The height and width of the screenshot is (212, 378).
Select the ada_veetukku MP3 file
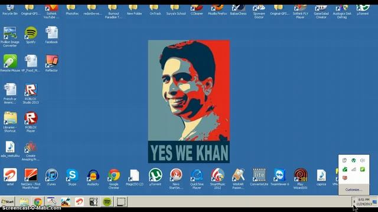tap(10, 149)
